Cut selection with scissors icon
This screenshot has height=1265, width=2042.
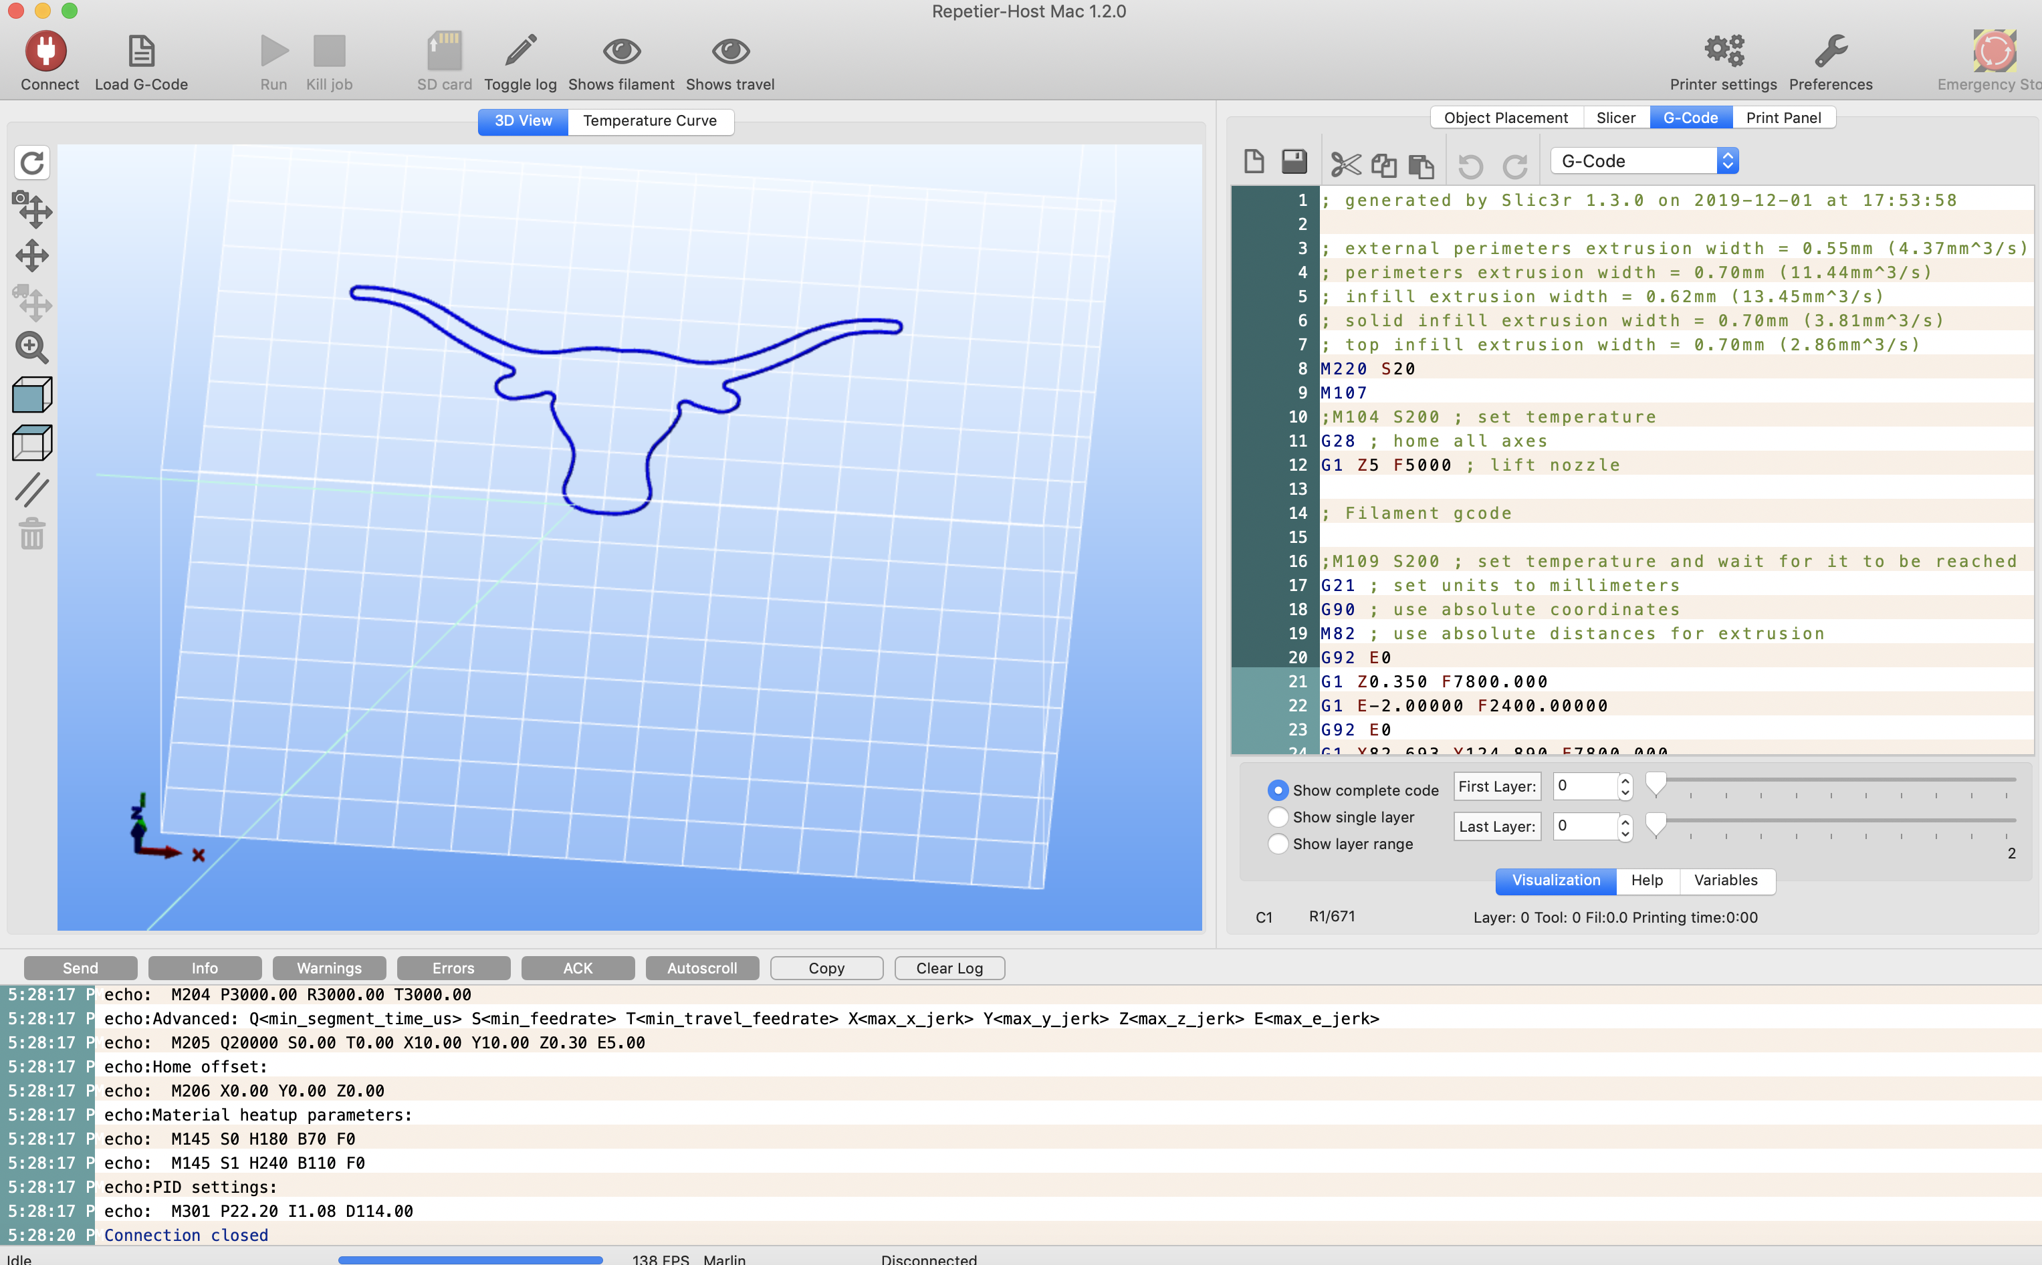coord(1345,165)
